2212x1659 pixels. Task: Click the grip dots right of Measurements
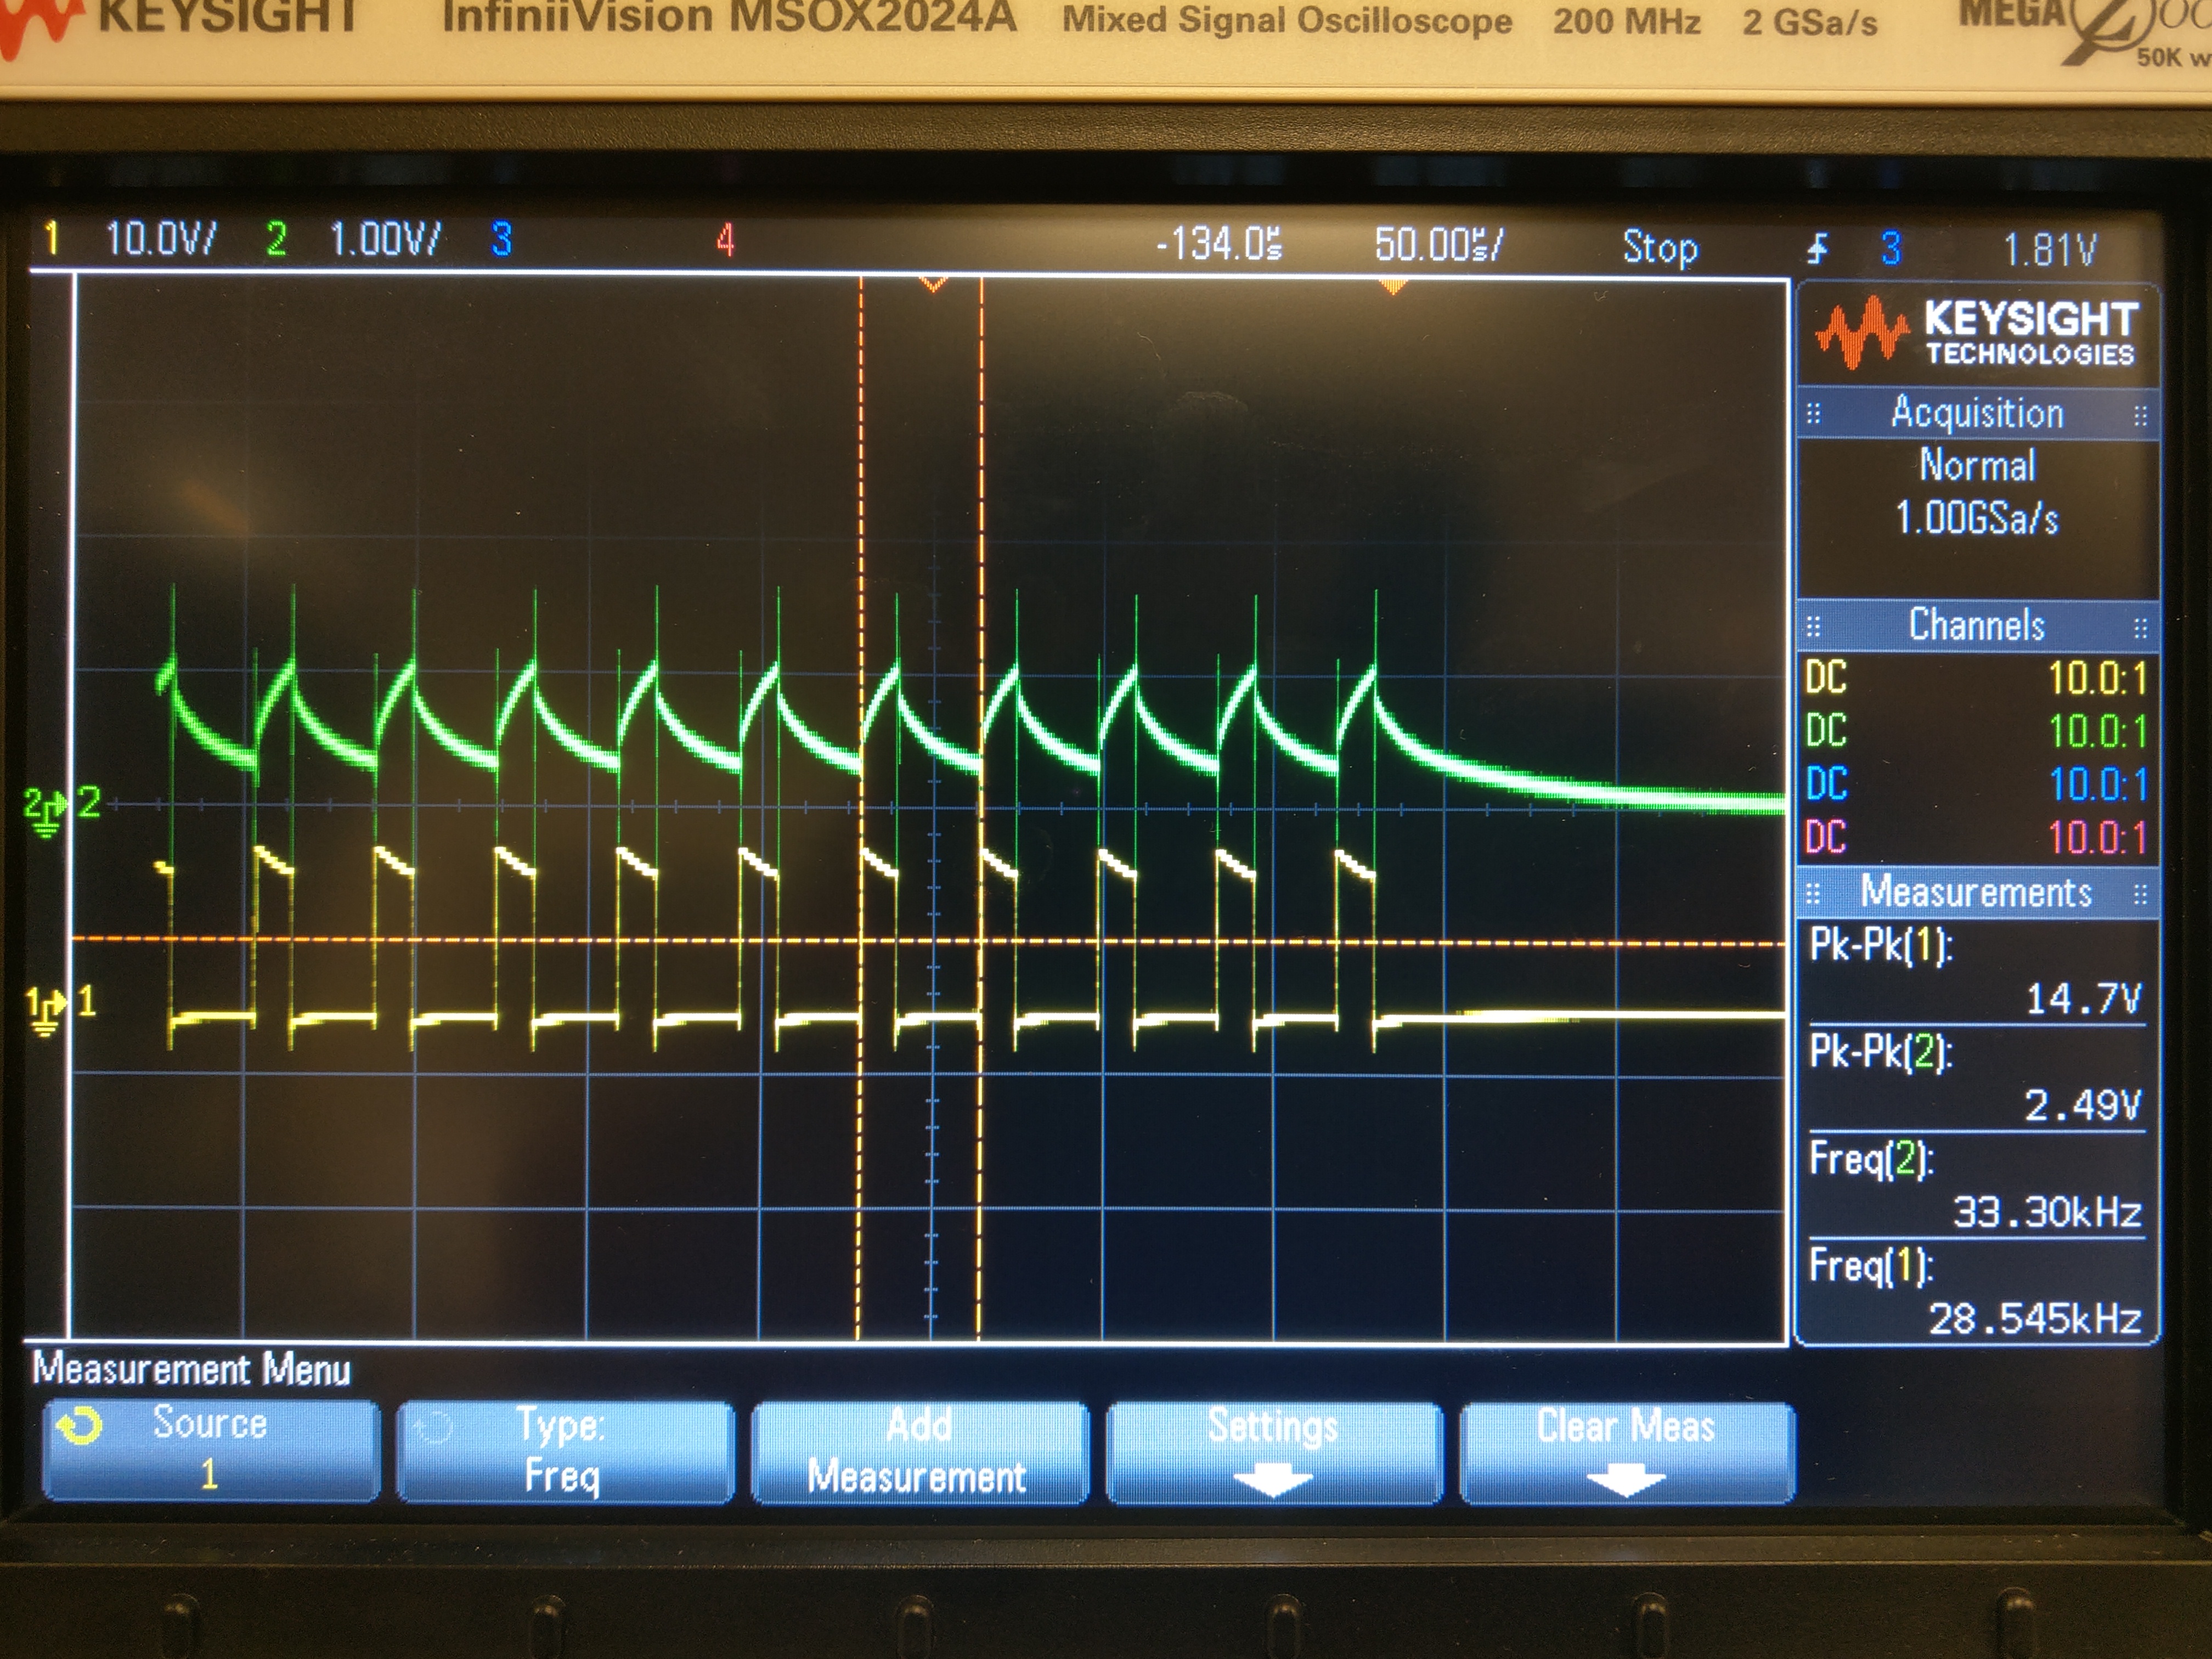[x=2139, y=893]
